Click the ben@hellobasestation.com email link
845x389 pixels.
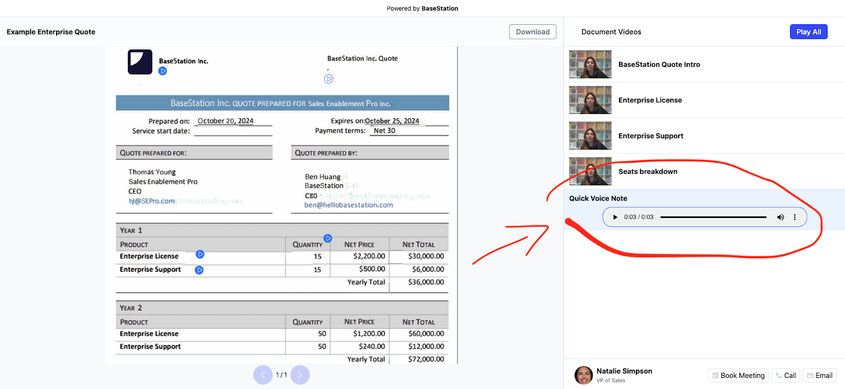(349, 205)
